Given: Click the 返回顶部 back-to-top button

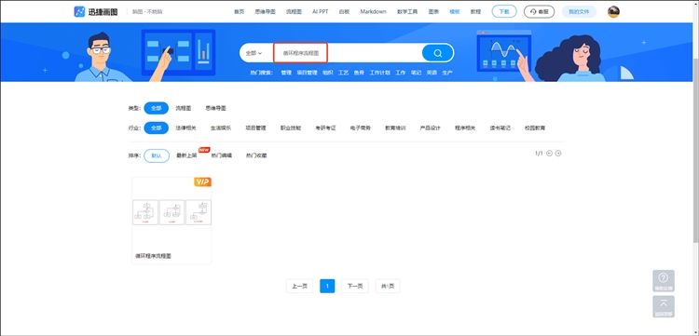Looking at the screenshot, I should [x=664, y=306].
